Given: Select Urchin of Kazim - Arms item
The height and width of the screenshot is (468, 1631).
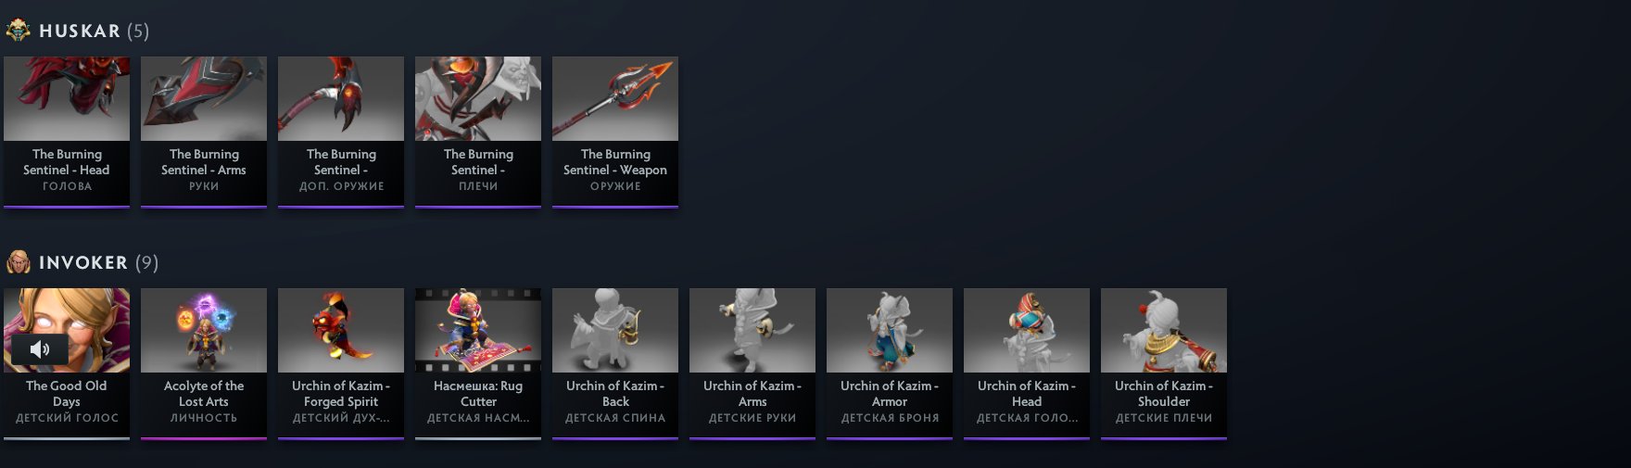Looking at the screenshot, I should (x=752, y=364).
